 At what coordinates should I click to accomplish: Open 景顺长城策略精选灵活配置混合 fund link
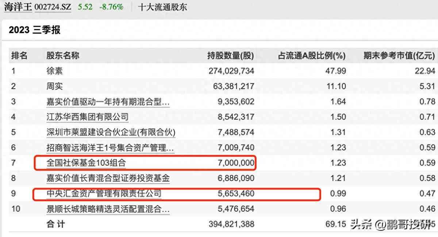[108, 209]
